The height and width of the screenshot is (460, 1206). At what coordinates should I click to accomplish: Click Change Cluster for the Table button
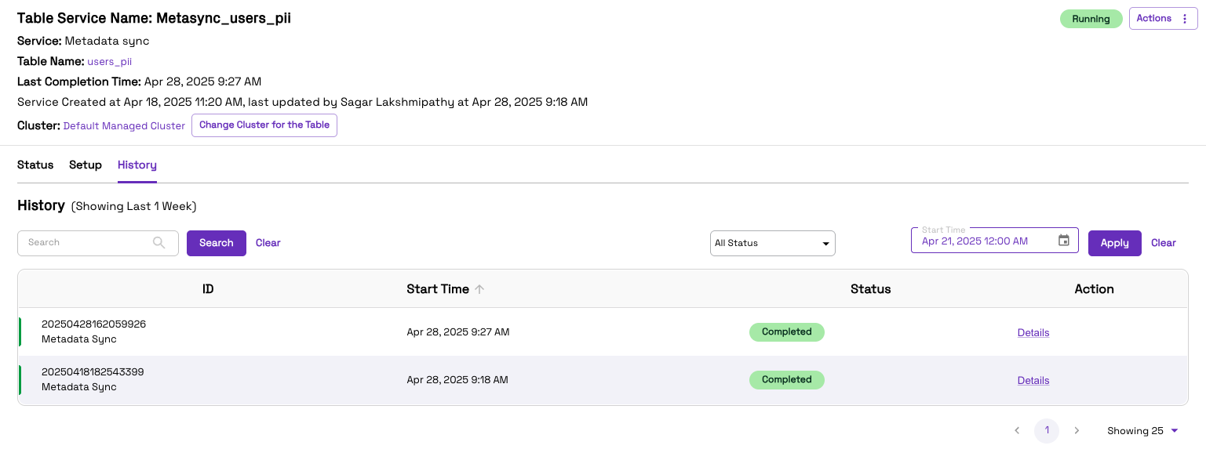tap(264, 125)
